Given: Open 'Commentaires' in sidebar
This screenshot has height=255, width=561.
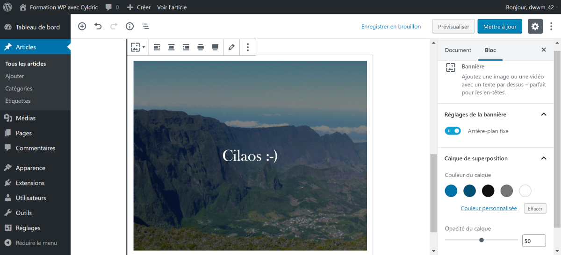Looking at the screenshot, I should coord(35,148).
